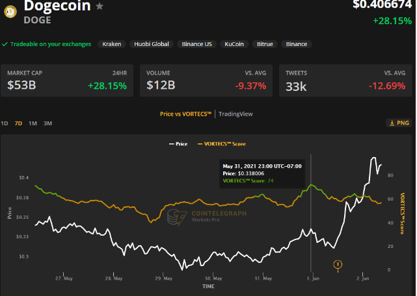The height and width of the screenshot is (296, 417).
Task: Click the $0.4 price axis label
Action: [x=24, y=178]
